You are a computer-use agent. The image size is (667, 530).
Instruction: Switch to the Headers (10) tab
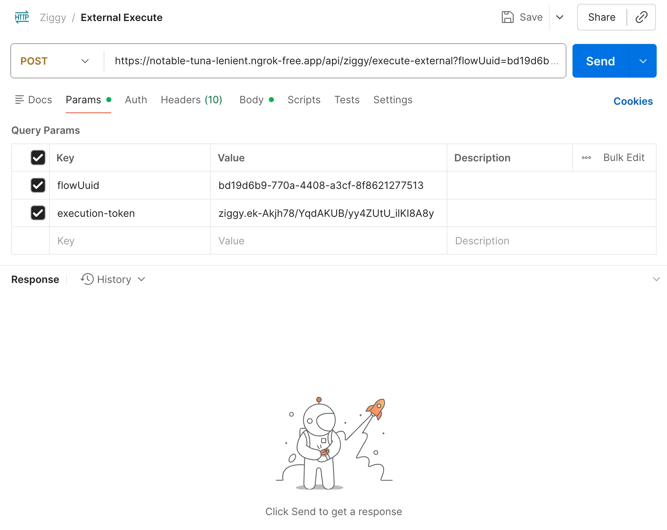(x=191, y=100)
